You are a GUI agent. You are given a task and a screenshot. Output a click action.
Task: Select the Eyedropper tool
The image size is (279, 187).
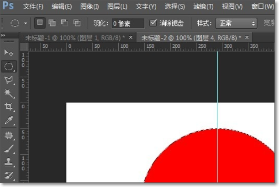tap(9, 120)
